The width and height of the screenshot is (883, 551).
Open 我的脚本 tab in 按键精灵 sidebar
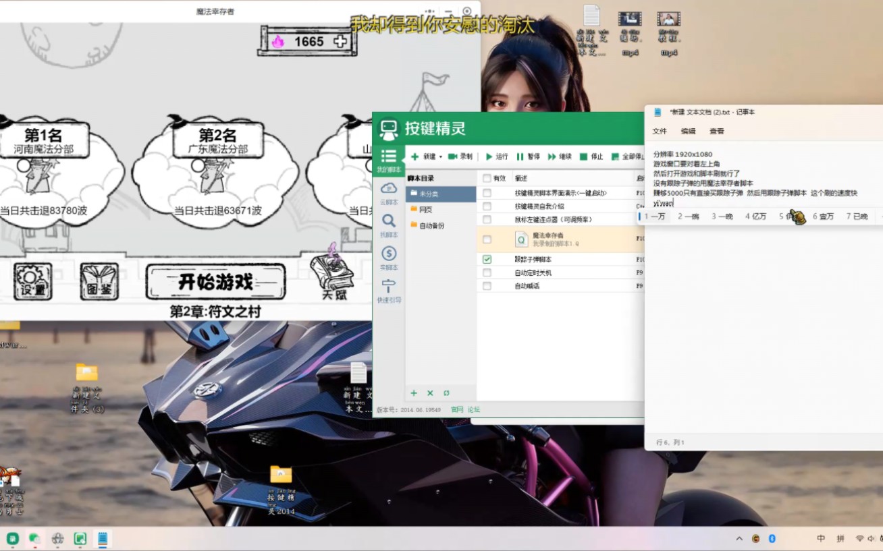(388, 161)
